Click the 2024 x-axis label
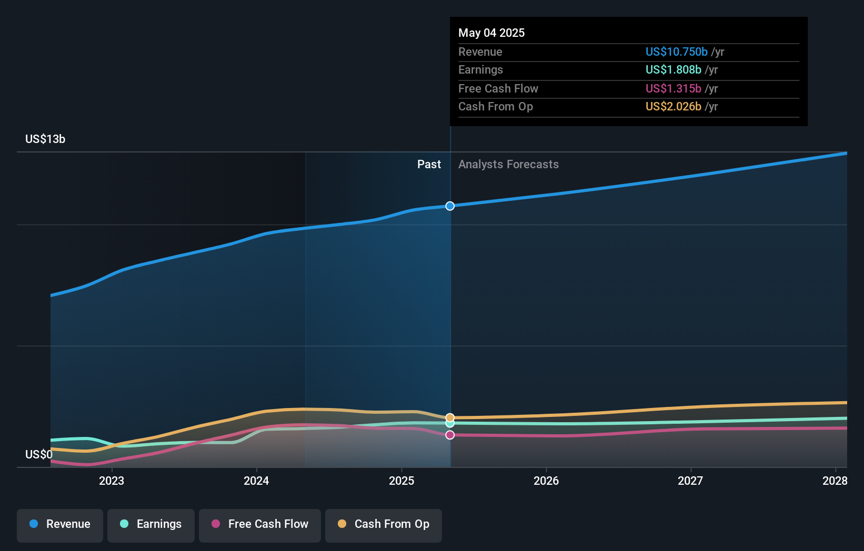 (256, 481)
